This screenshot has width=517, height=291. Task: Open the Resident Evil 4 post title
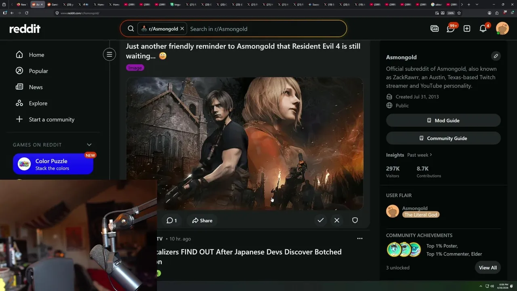(x=243, y=51)
